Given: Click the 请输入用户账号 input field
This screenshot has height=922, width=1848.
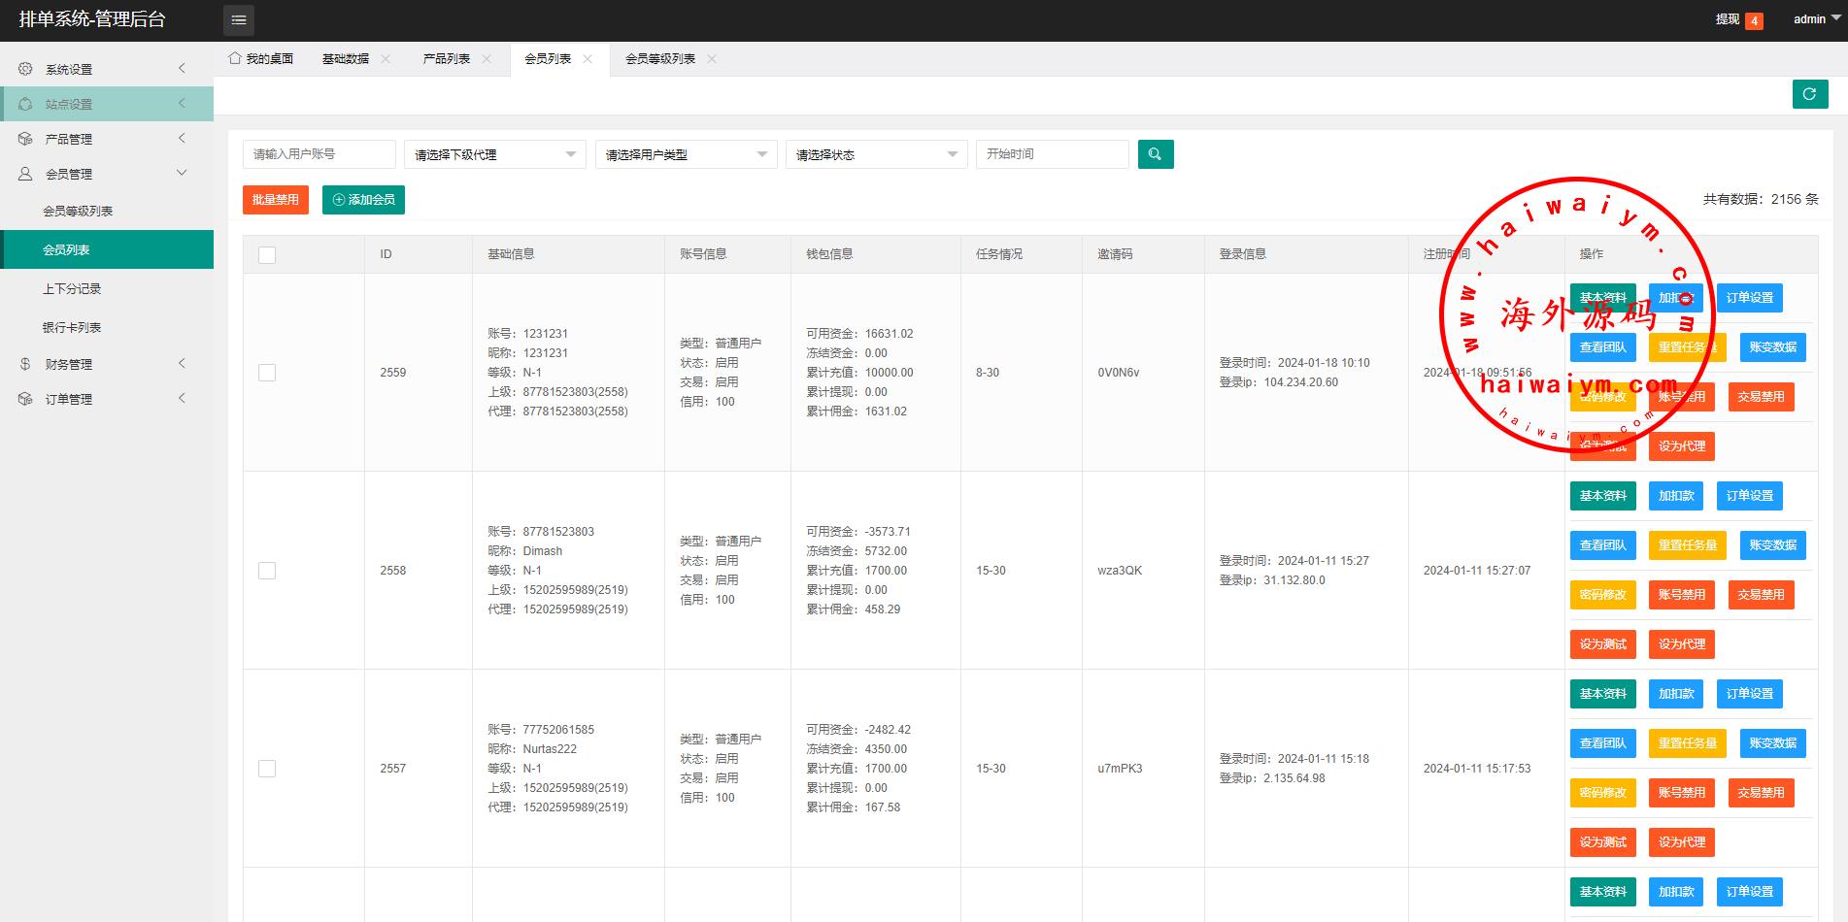Looking at the screenshot, I should [x=319, y=154].
